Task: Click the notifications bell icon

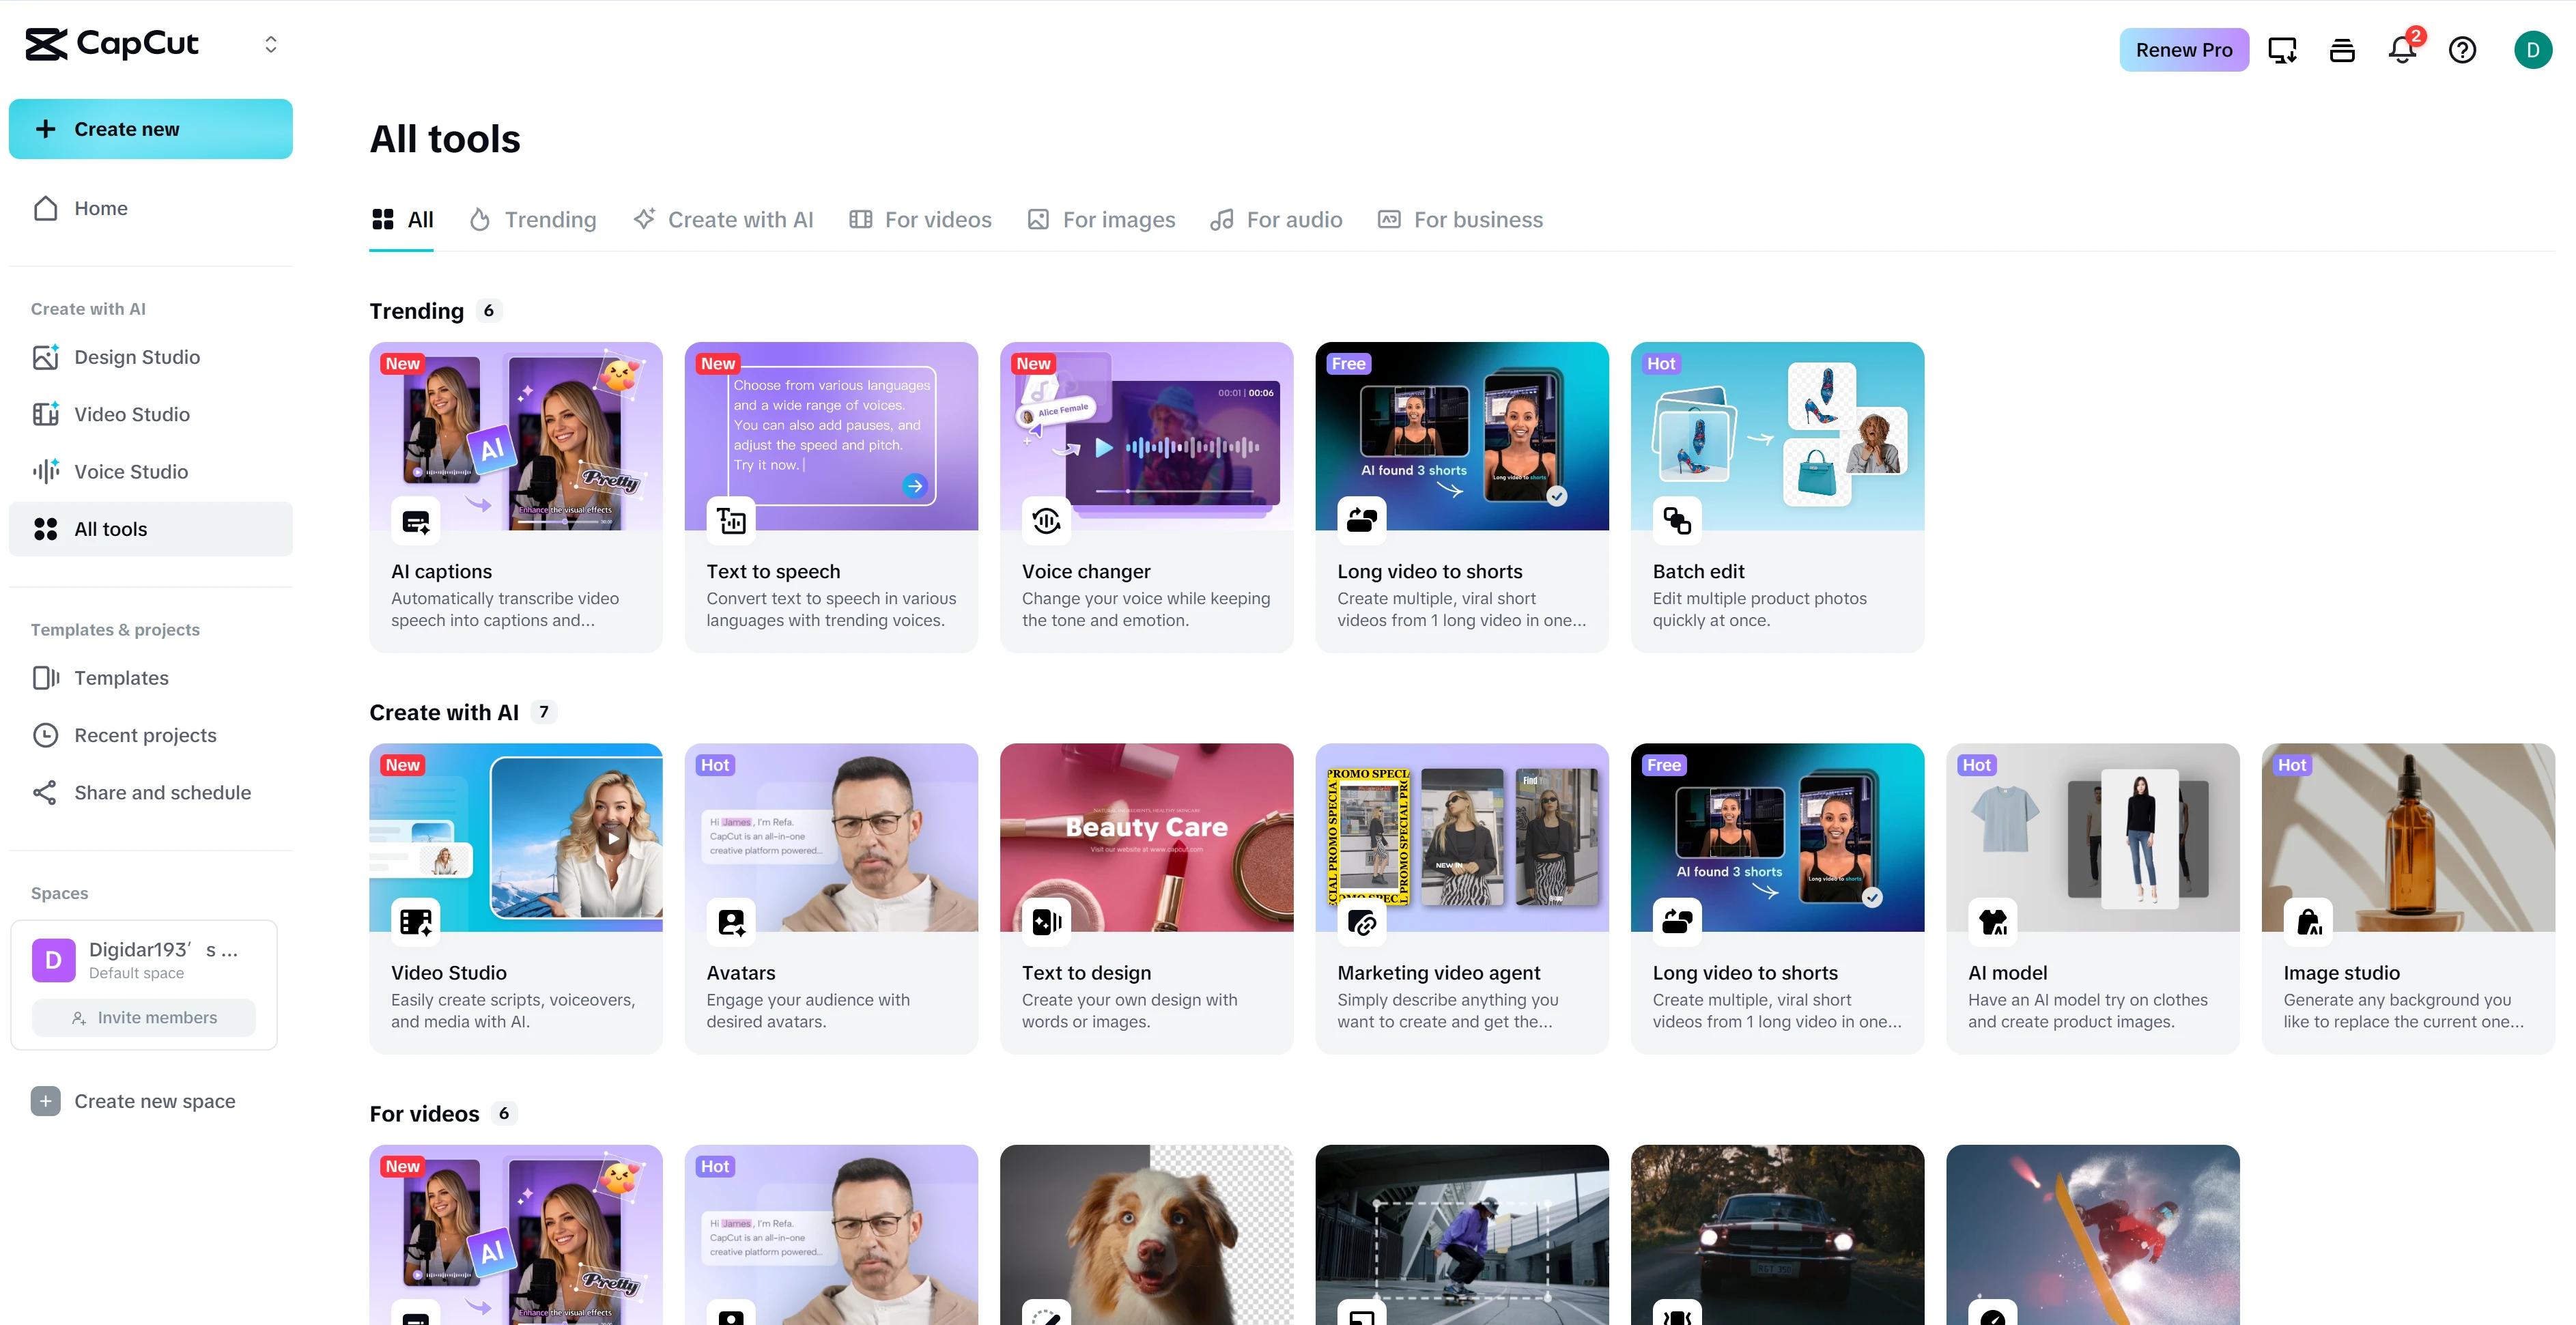Action: click(x=2402, y=50)
